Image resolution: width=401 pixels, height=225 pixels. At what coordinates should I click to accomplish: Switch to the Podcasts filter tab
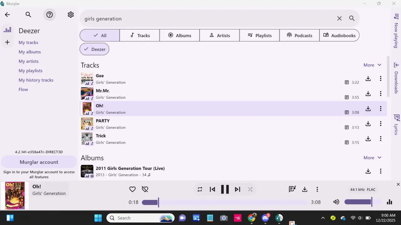(299, 35)
